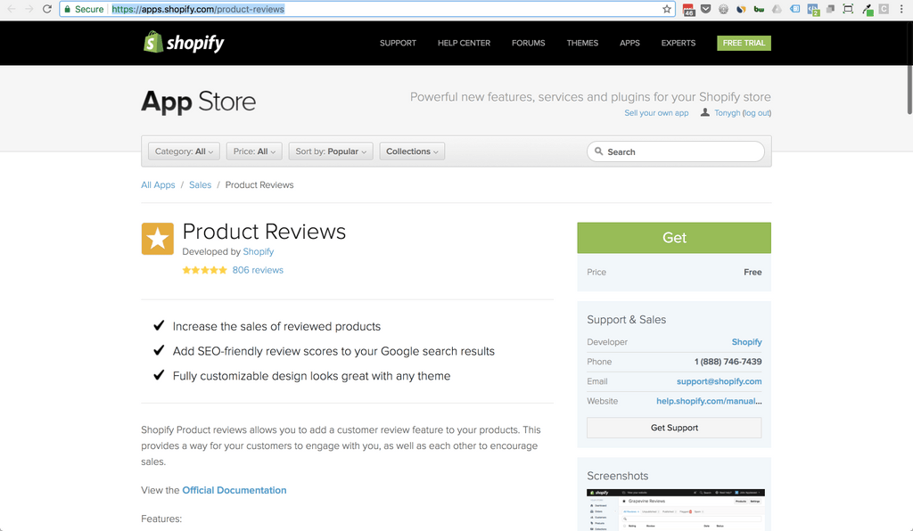913x531 pixels.
Task: Click the five-star rating icons
Action: pyautogui.click(x=204, y=270)
